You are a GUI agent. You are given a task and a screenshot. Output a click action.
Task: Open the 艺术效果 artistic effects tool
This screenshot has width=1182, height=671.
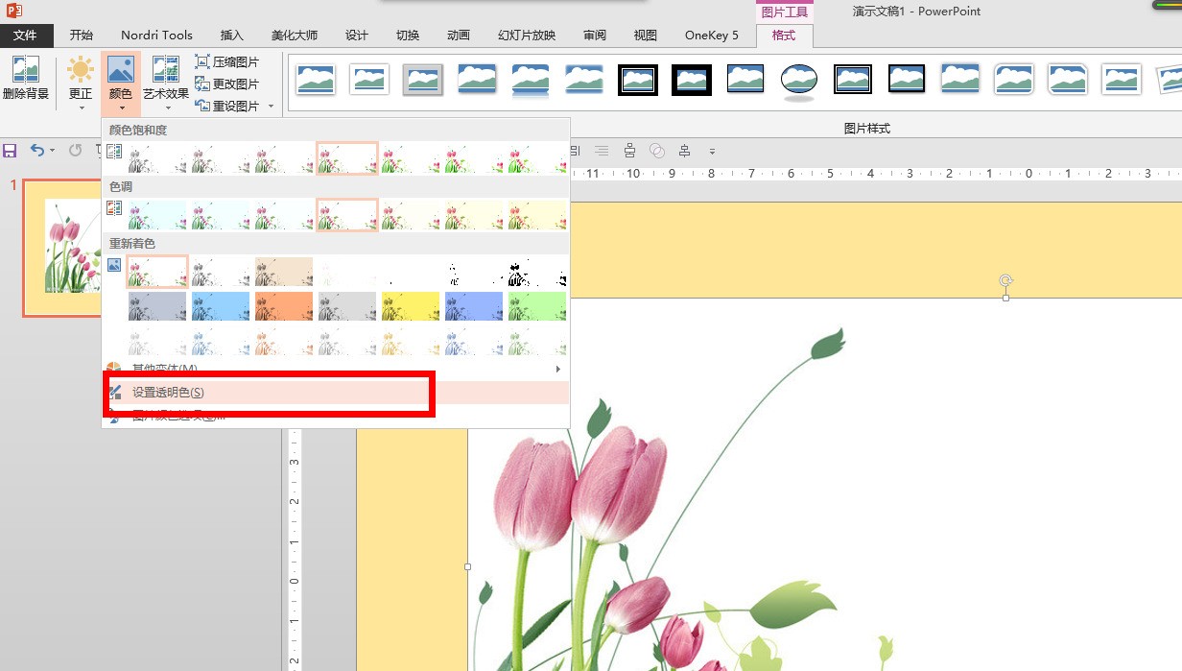(x=166, y=81)
